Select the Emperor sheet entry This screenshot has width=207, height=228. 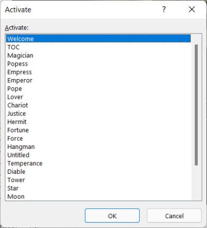click(98, 80)
